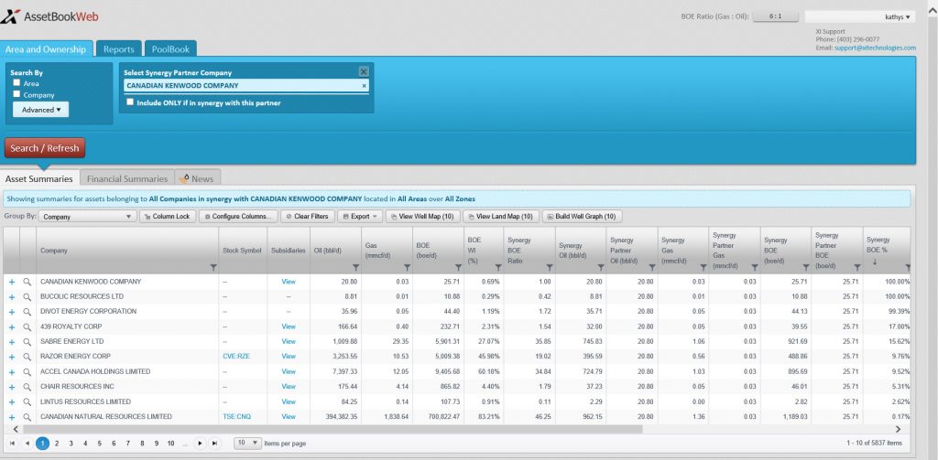Select the Financial Summaries tab
The height and width of the screenshot is (460, 938).
[127, 178]
